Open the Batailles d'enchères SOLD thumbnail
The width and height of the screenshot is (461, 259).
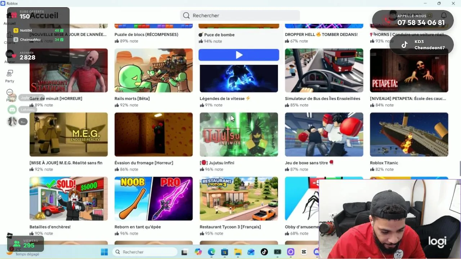(68, 199)
